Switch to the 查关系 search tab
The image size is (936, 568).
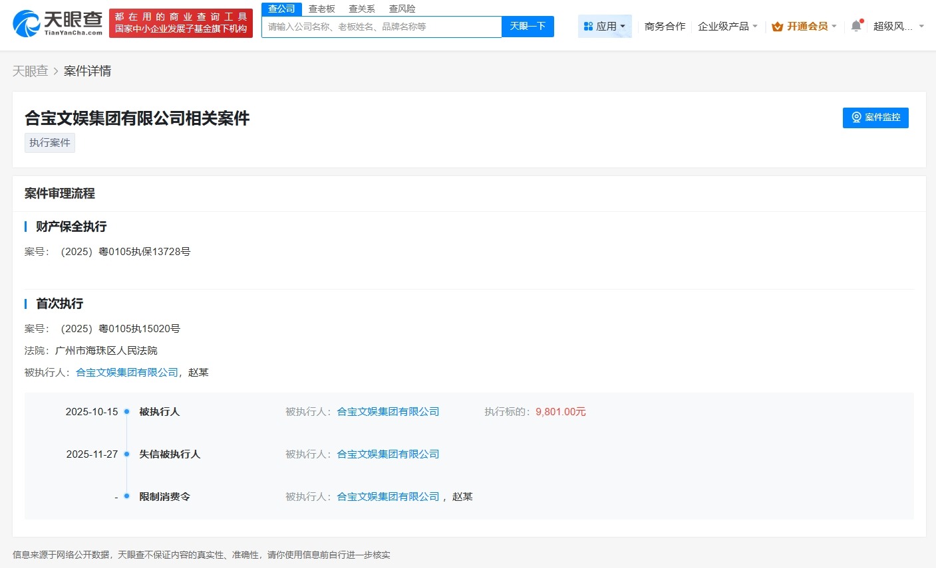pyautogui.click(x=361, y=9)
